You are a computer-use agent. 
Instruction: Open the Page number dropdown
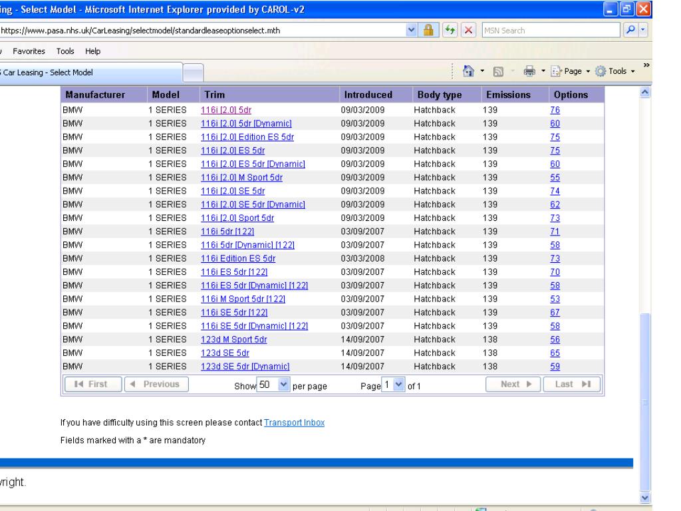click(393, 385)
